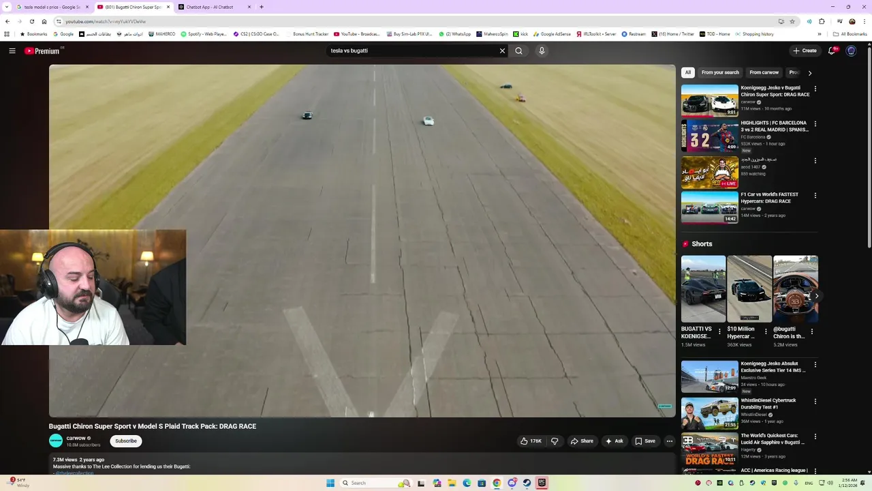The width and height of the screenshot is (872, 491).
Task: Click the search field with tesla vs bugatti
Action: coord(412,50)
